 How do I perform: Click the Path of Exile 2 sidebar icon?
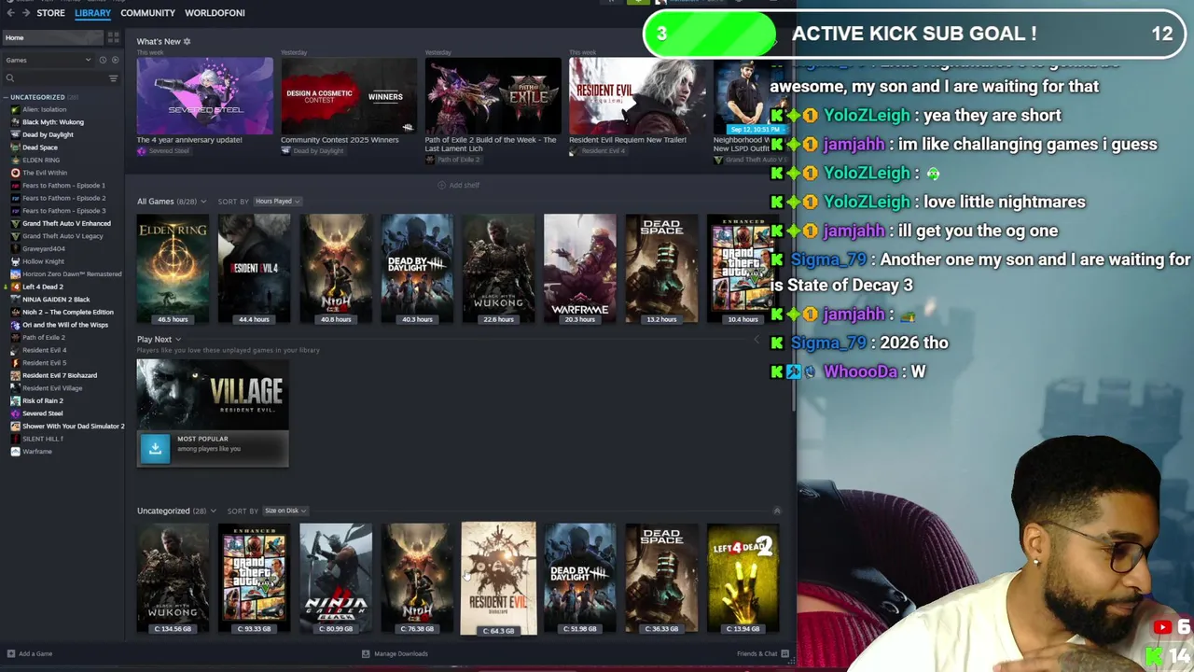point(15,337)
